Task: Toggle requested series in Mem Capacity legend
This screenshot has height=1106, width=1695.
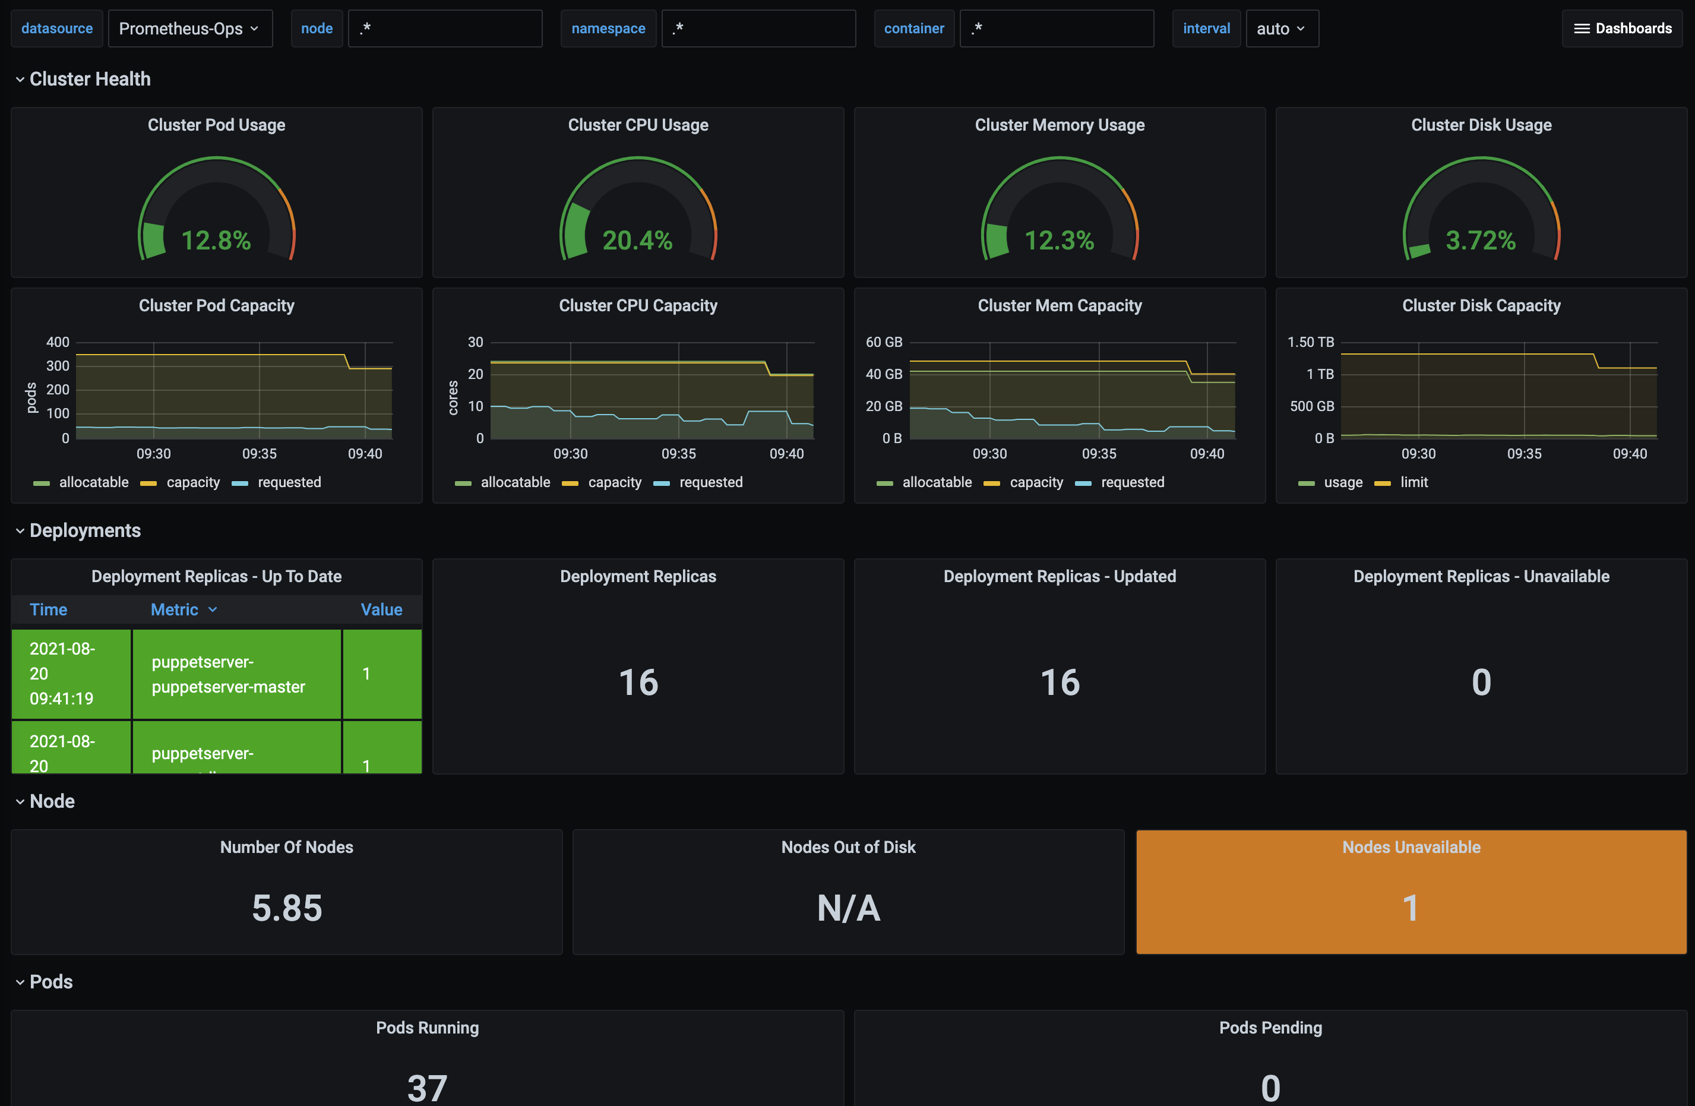Action: [x=1133, y=482]
